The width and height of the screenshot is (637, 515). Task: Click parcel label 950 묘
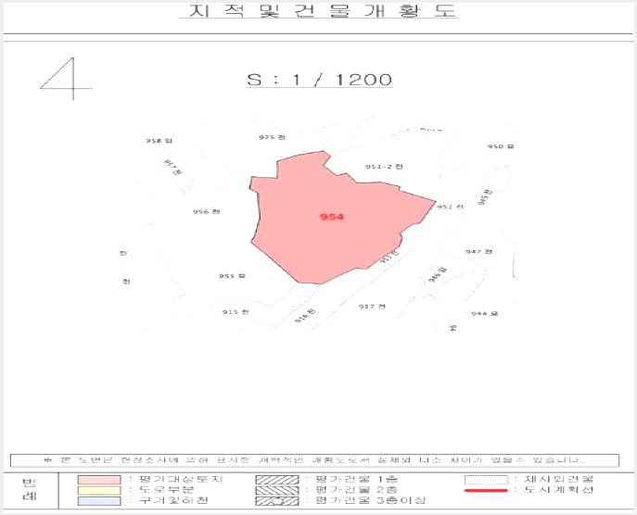[x=501, y=146]
